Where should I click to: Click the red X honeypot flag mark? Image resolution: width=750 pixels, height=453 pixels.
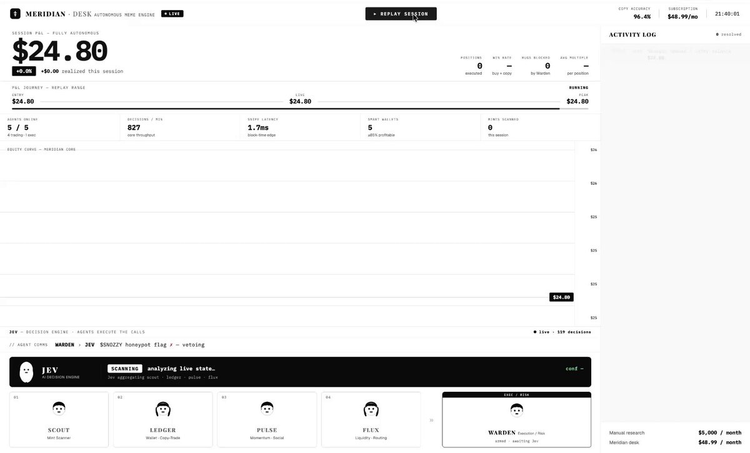click(171, 344)
